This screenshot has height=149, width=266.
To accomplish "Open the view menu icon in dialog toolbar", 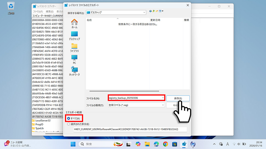I will tap(161, 11).
